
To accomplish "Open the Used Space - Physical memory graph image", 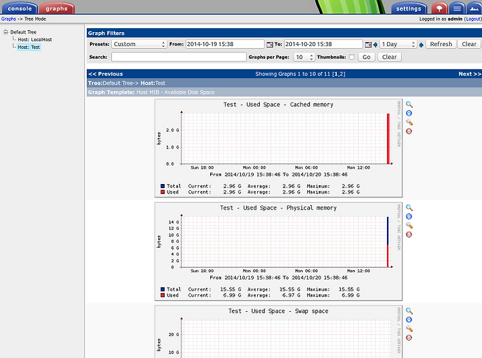I will pyautogui.click(x=278, y=252).
